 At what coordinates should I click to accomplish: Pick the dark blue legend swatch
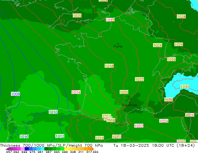tap(27, 149)
